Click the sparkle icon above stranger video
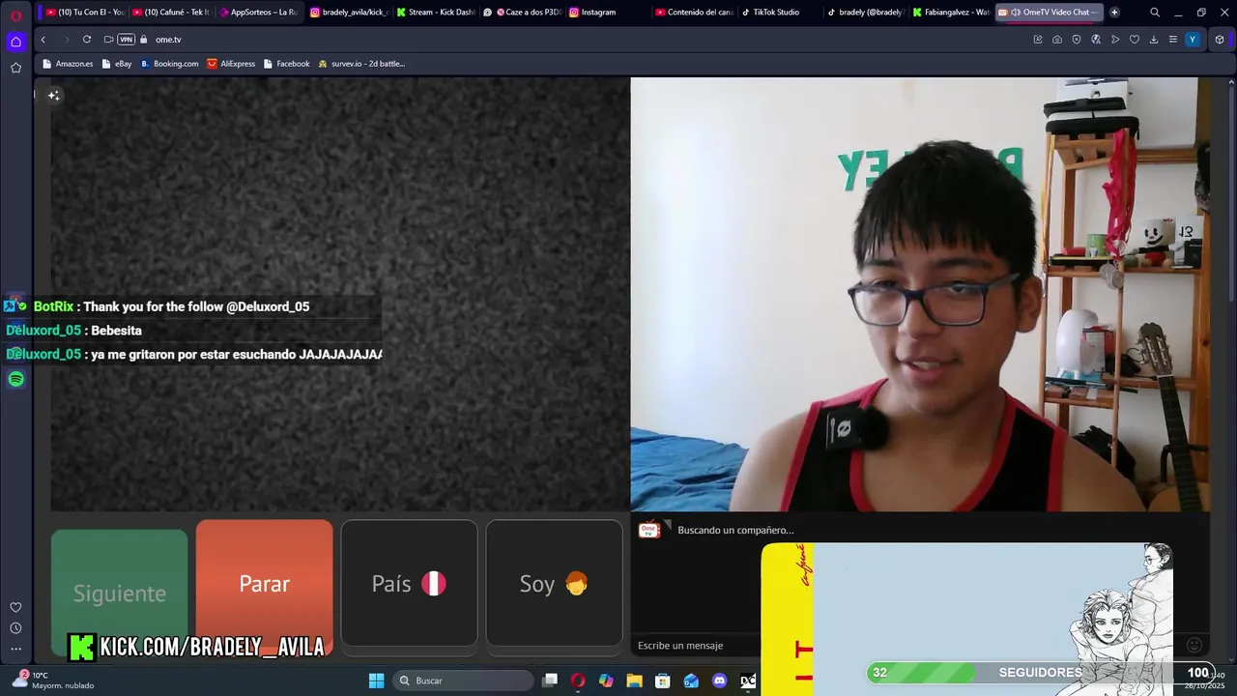1237x696 pixels. pyautogui.click(x=54, y=95)
